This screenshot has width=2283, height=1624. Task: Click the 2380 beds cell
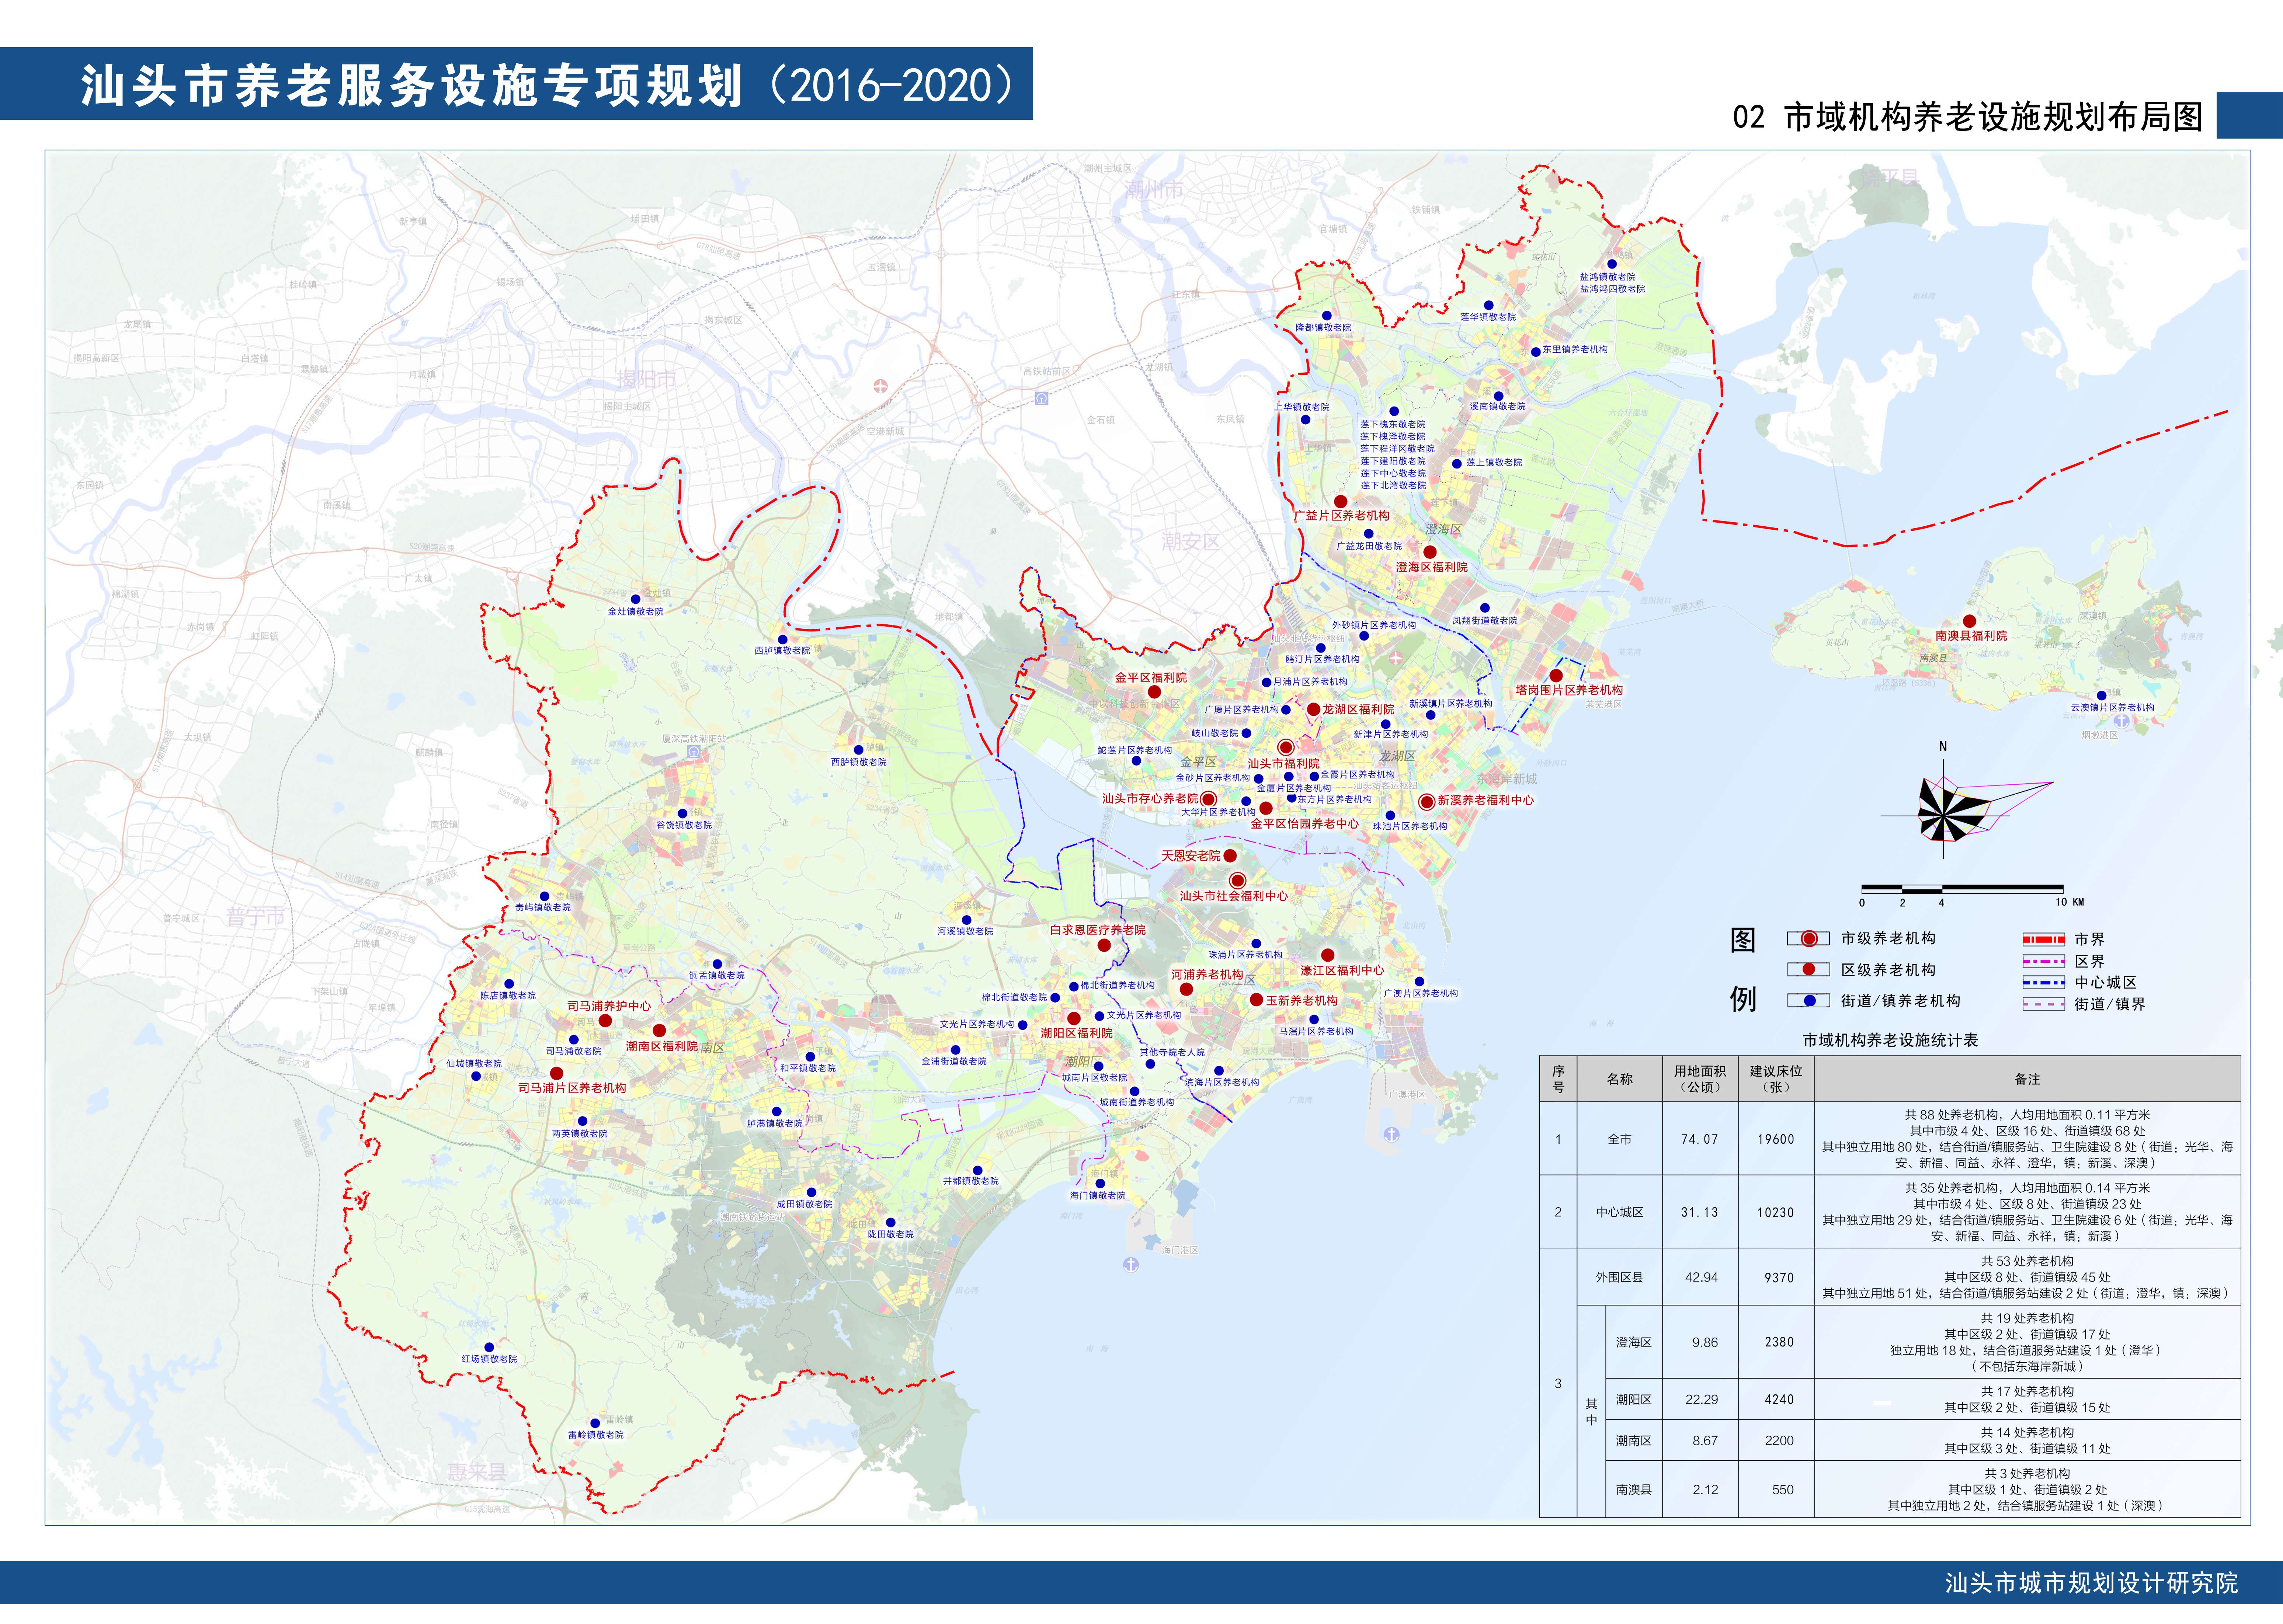tap(1776, 1342)
